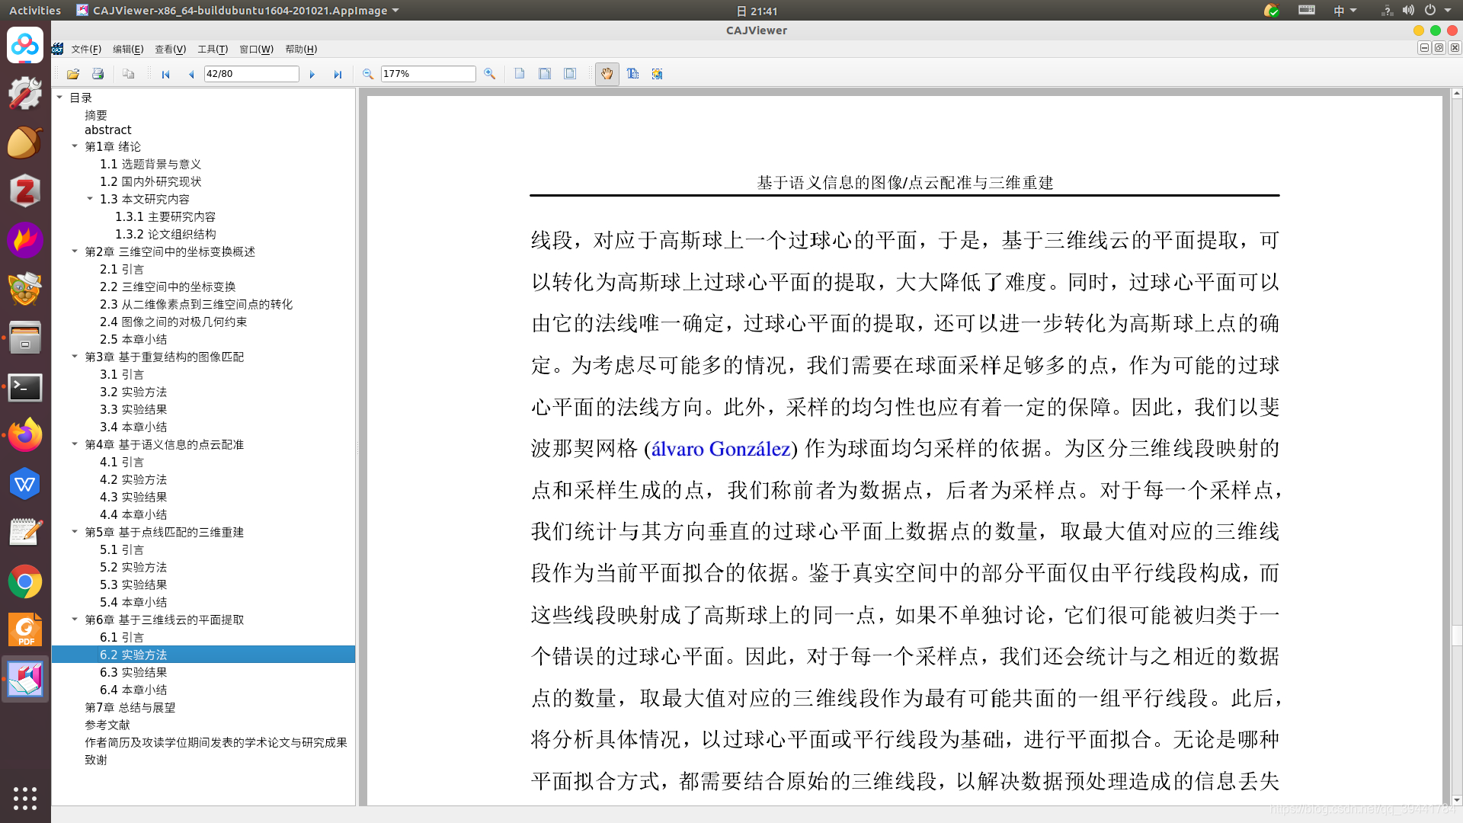The width and height of the screenshot is (1463, 823).
Task: Click the copy icon in the toolbar
Action: tap(129, 74)
